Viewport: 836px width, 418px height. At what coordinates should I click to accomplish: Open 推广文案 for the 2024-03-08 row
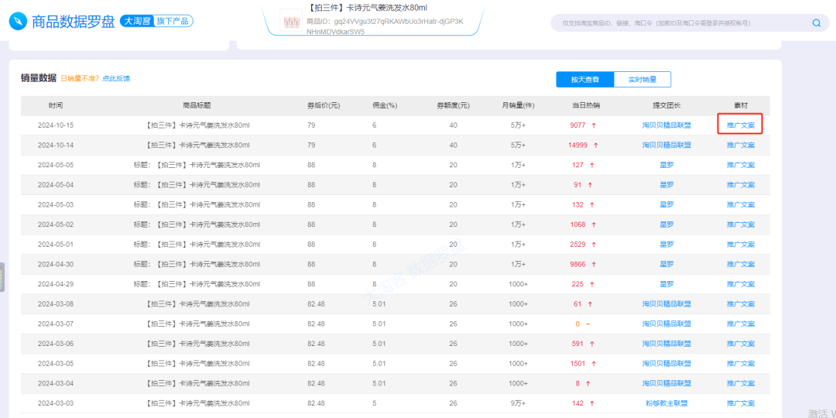pos(741,304)
